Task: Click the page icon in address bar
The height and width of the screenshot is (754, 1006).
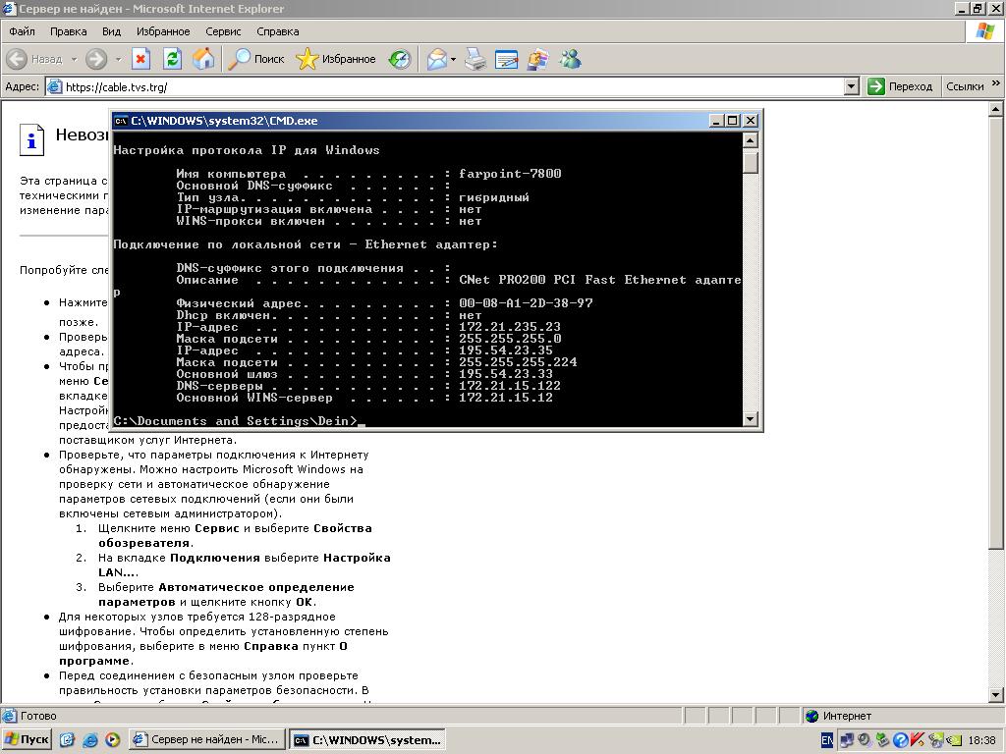Action: click(55, 86)
